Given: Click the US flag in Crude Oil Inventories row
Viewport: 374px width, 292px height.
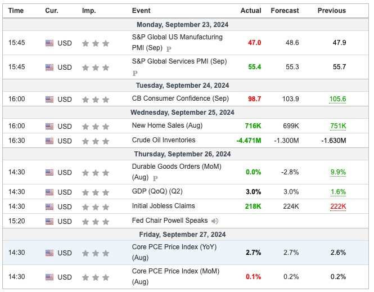Looking at the screenshot, I should (x=49, y=141).
